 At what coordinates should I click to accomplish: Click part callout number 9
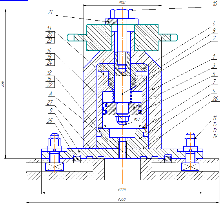pos(51,110)
